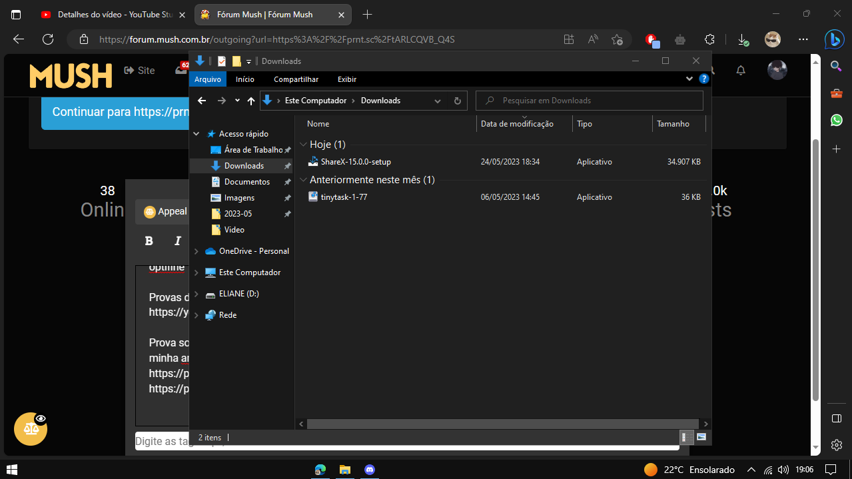
Task: Select Downloads in the navigation pane
Action: pyautogui.click(x=244, y=166)
